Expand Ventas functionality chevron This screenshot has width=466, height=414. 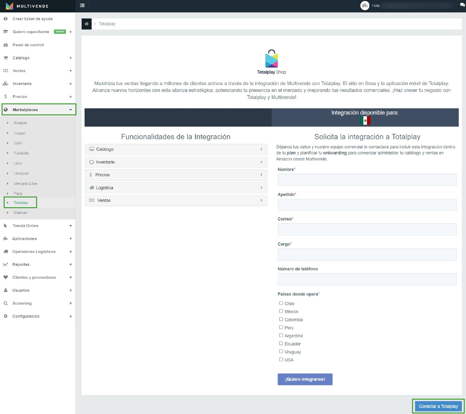(261, 200)
